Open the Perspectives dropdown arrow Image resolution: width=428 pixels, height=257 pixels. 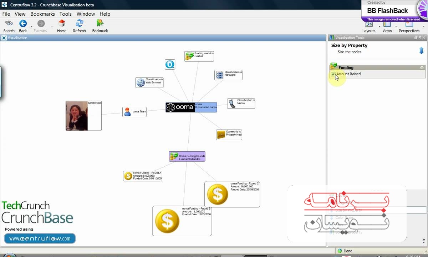pyautogui.click(x=424, y=26)
